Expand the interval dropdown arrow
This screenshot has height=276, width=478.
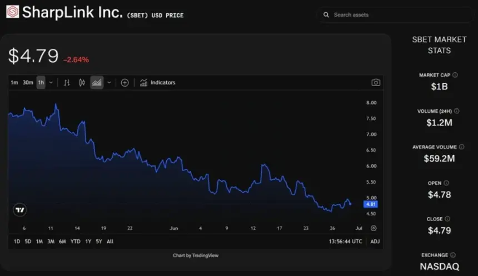pos(51,83)
